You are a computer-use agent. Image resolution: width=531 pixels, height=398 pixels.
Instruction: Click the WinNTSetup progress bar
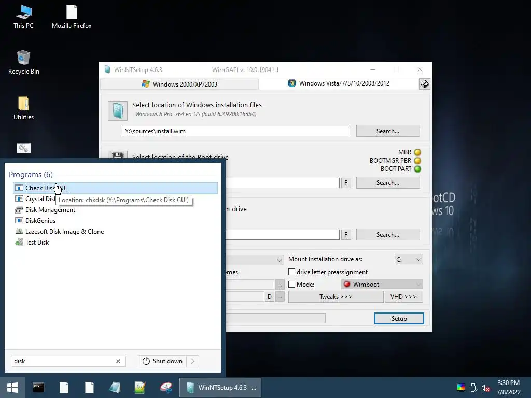pyautogui.click(x=275, y=318)
